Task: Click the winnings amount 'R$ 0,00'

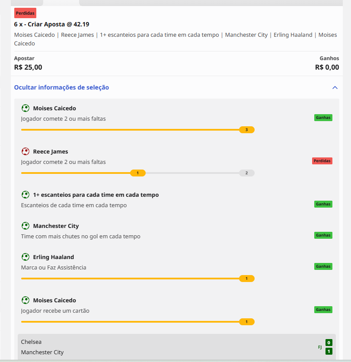Action: coord(327,67)
